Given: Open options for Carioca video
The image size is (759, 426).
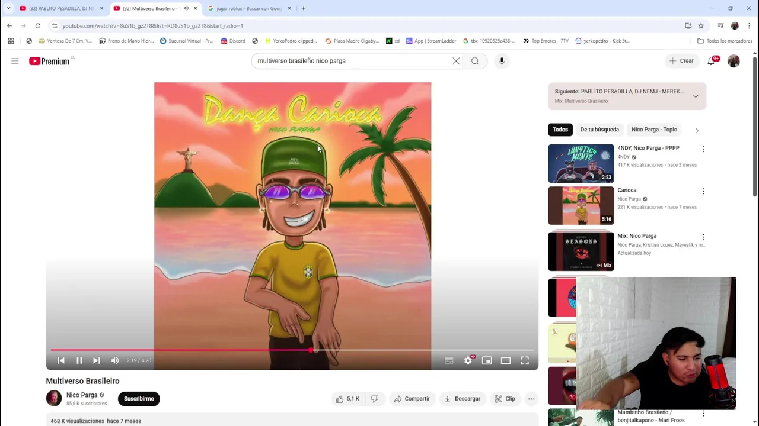Looking at the screenshot, I should click(x=703, y=191).
